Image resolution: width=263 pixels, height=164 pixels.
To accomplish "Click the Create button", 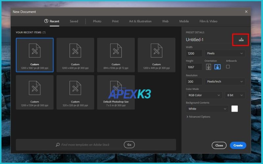I will pos(238,145).
